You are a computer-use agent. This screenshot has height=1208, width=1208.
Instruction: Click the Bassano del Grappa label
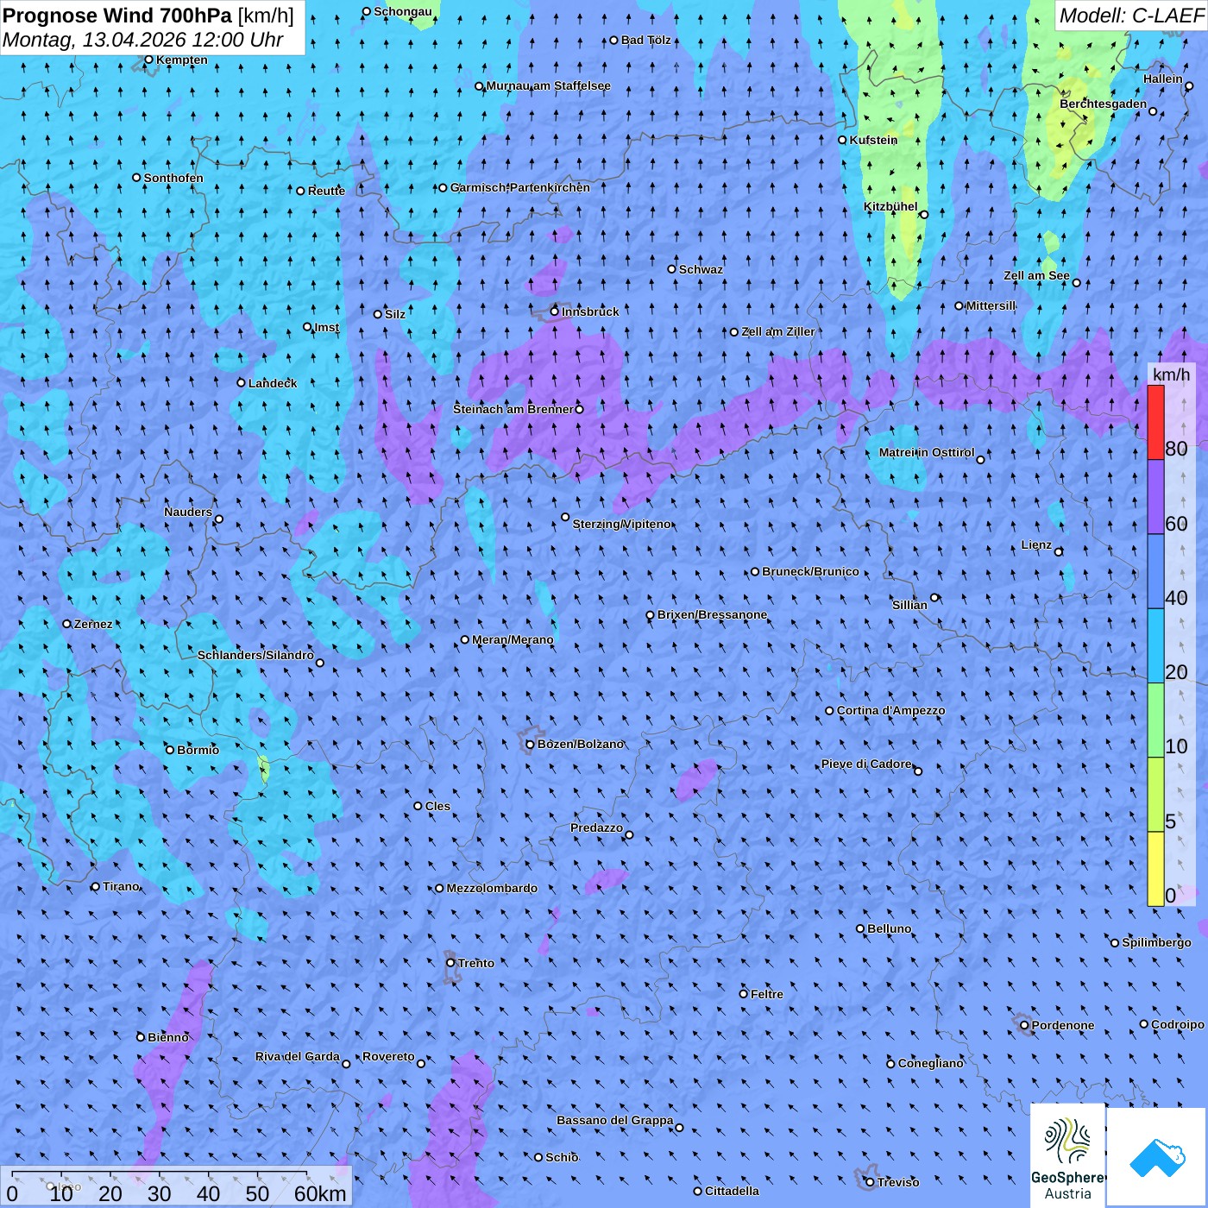[615, 1120]
